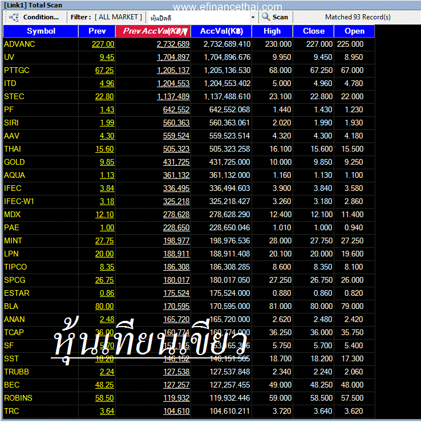This screenshot has height=432, width=421.
Task: Select the PAE symbol
Action: (x=11, y=227)
